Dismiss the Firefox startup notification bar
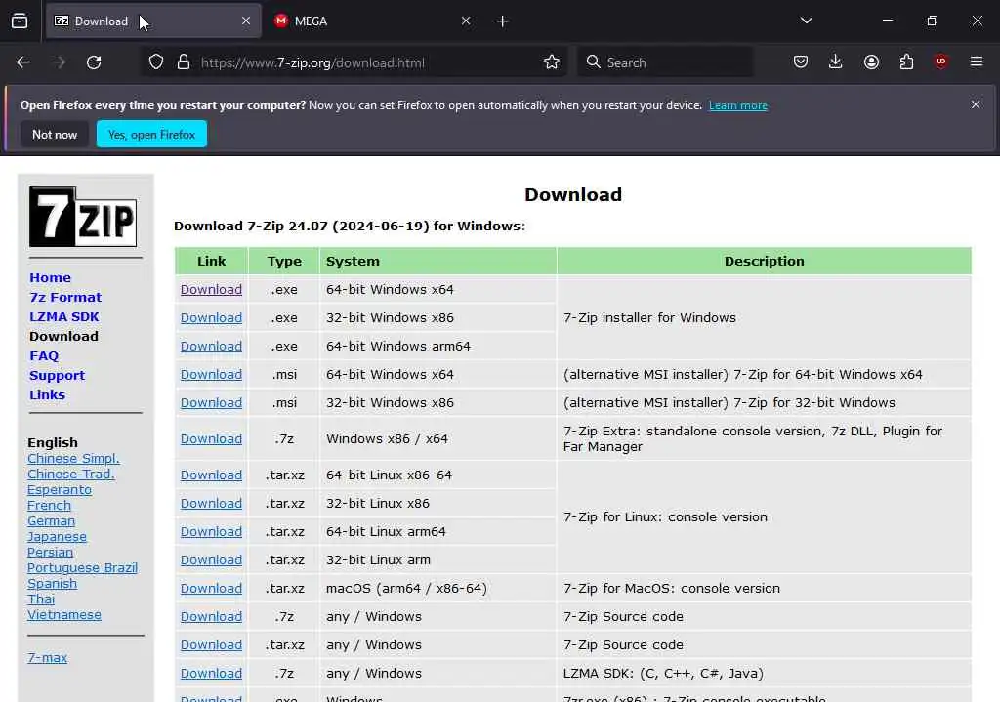This screenshot has width=1000, height=702. point(976,104)
